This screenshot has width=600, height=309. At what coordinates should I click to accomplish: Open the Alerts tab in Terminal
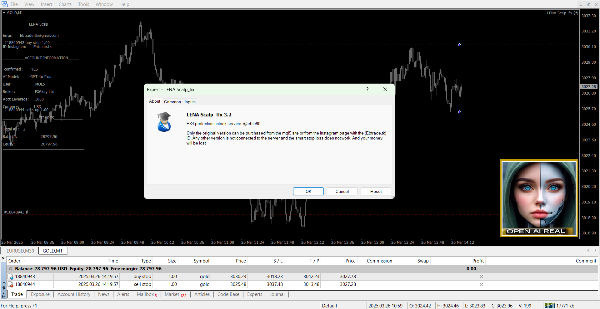coord(123,294)
